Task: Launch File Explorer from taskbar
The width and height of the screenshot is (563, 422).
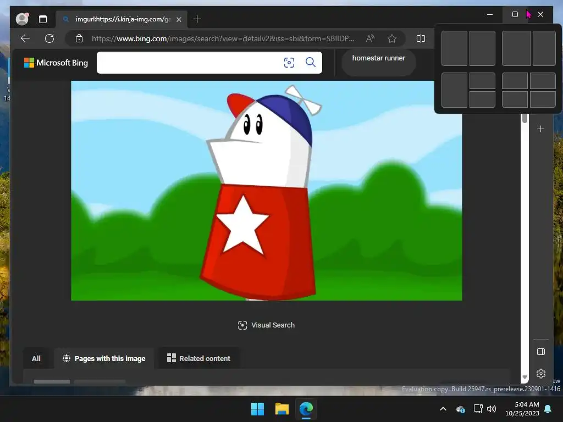Action: (x=282, y=409)
